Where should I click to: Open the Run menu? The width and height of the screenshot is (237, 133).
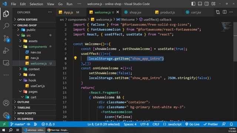(x=69, y=4)
